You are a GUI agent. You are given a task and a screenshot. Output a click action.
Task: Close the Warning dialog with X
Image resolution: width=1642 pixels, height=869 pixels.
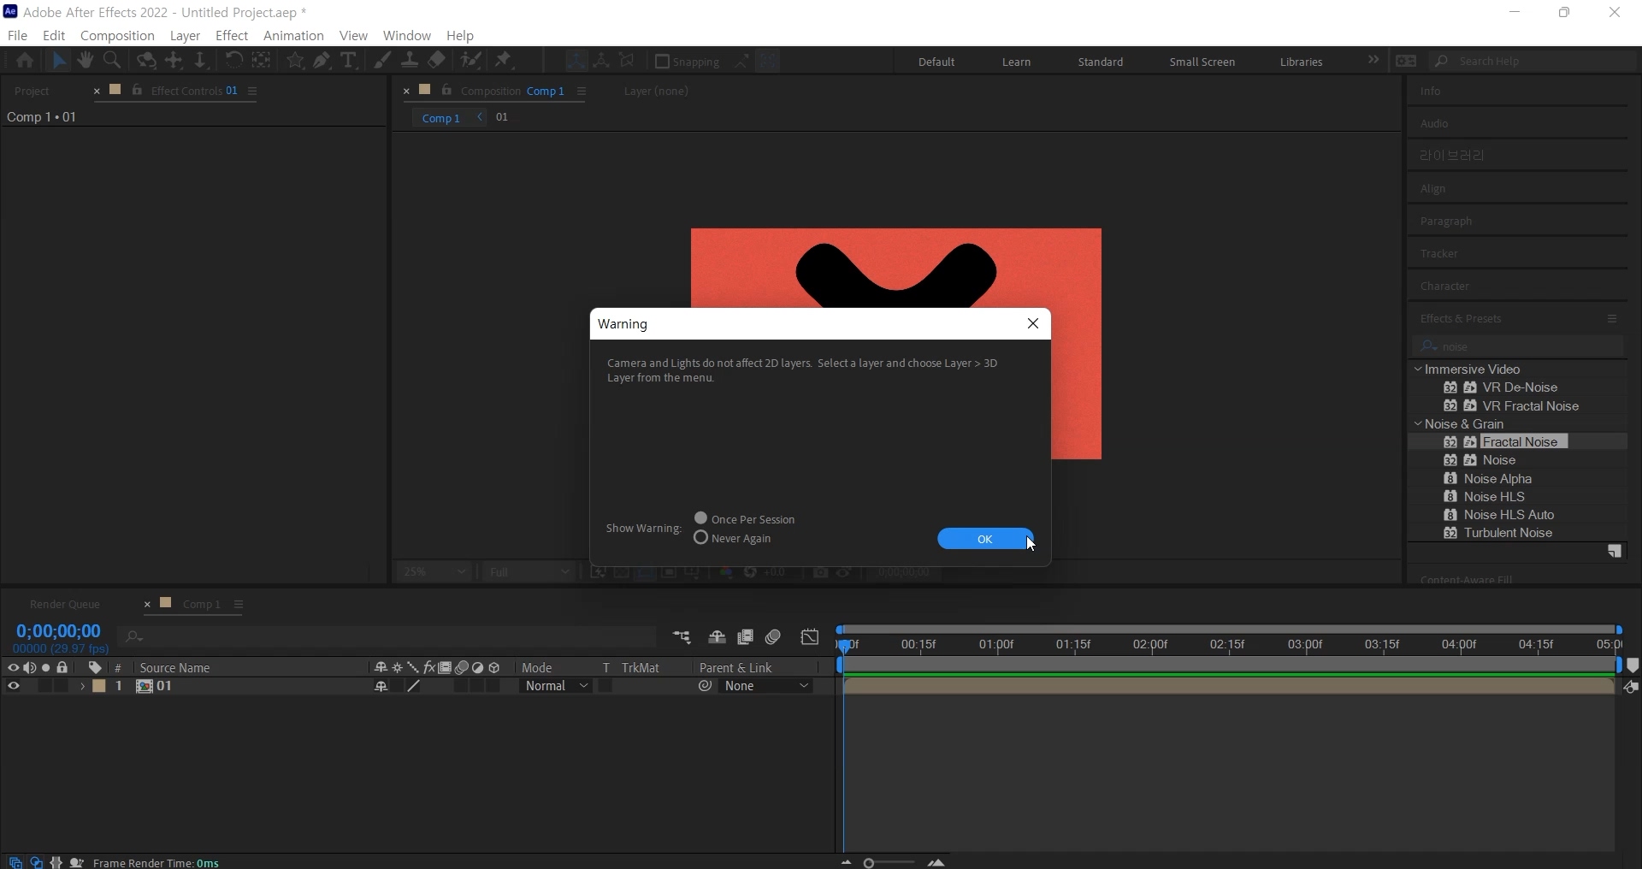(x=1033, y=323)
